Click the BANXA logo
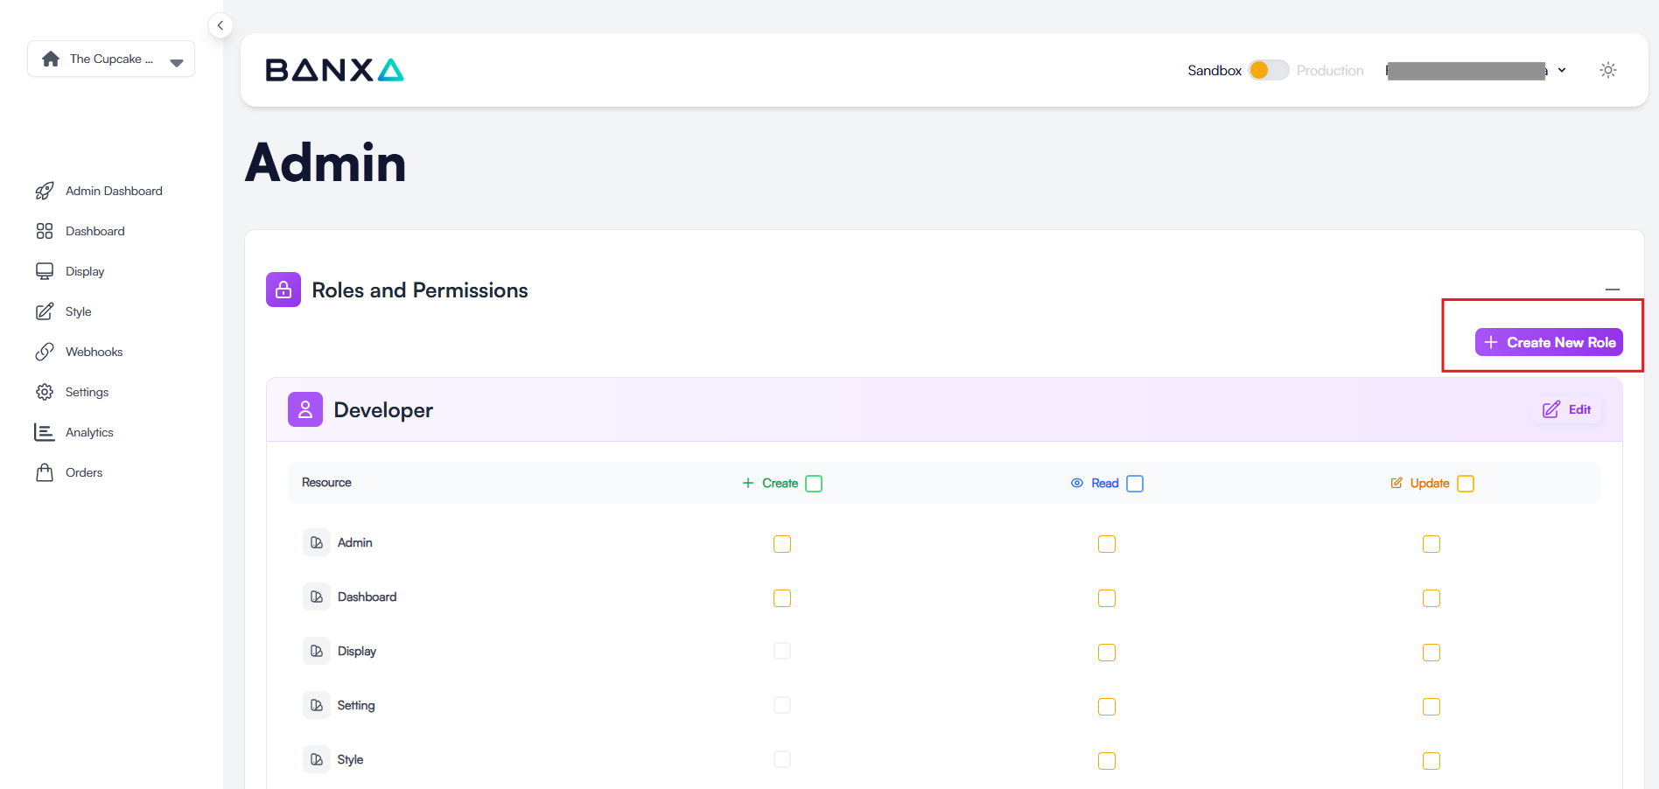Image resolution: width=1659 pixels, height=789 pixels. click(x=334, y=70)
